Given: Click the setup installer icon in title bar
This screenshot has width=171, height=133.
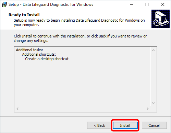Looking at the screenshot, I should coord(4,4).
